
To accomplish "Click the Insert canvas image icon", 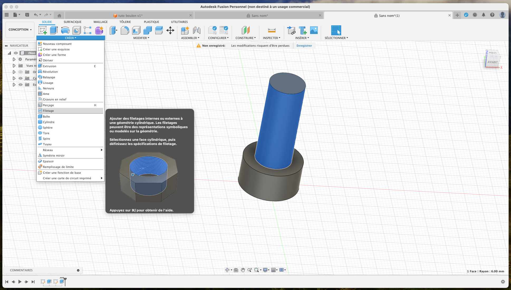I will coord(314,30).
